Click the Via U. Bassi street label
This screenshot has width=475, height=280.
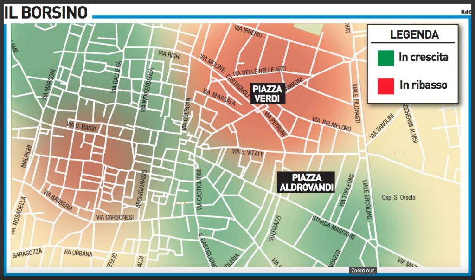pyautogui.click(x=81, y=128)
